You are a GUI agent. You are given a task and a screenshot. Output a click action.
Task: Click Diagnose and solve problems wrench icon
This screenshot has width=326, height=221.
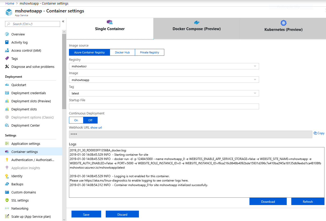click(x=7, y=67)
